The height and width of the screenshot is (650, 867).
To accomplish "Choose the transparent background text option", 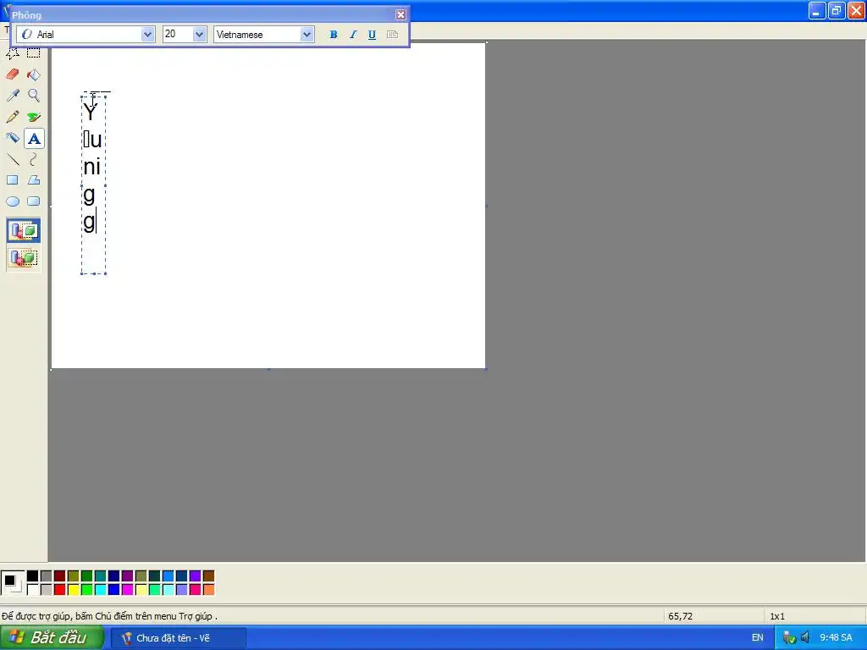I will 23,257.
